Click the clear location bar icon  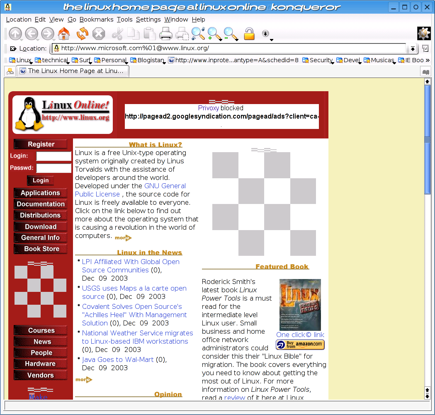(13, 49)
